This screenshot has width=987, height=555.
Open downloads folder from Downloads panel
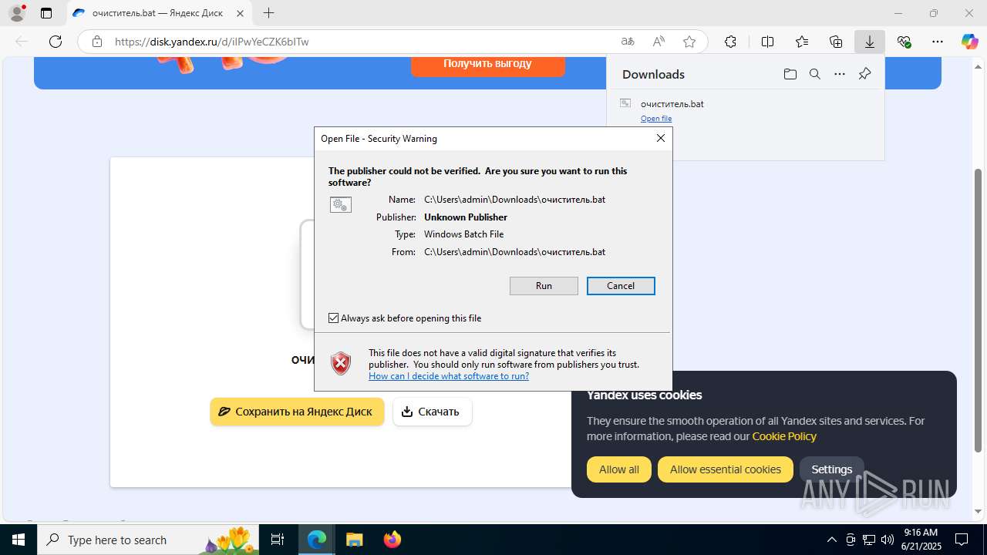coord(790,74)
